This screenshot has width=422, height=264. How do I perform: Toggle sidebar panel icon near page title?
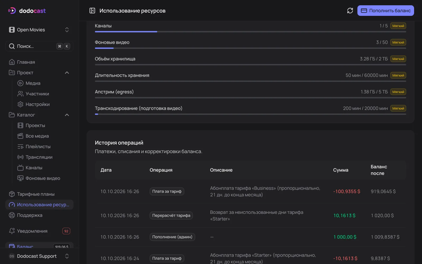pyautogui.click(x=92, y=11)
